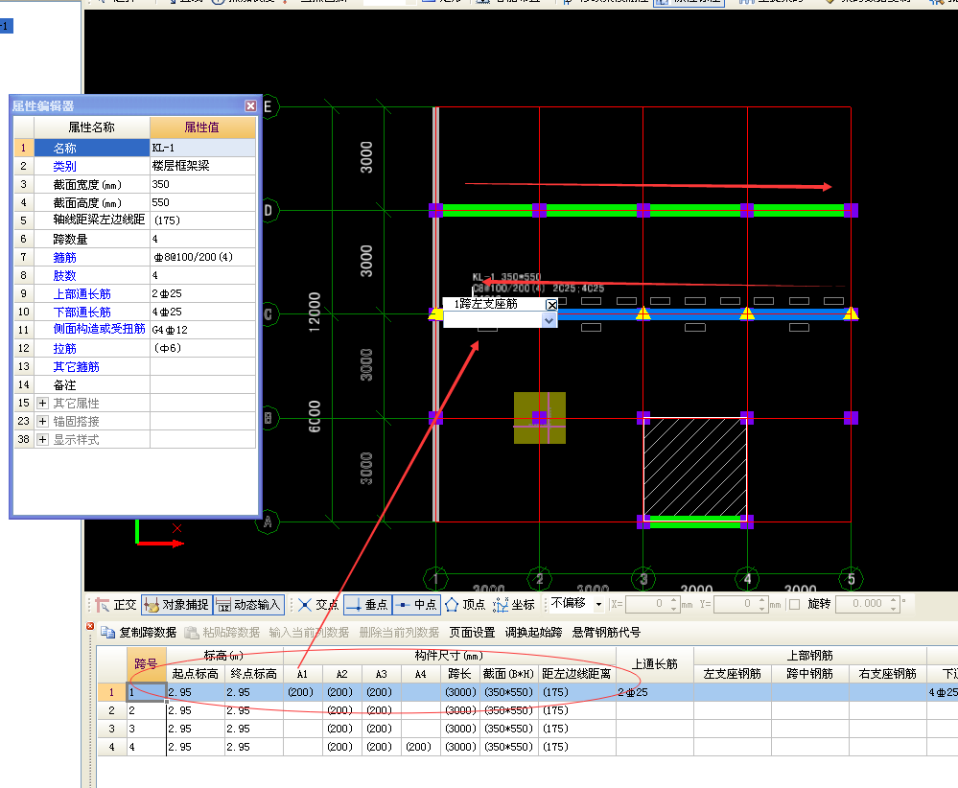Click the 1跨左支座筋 text input
958x788 pixels.
click(x=492, y=320)
